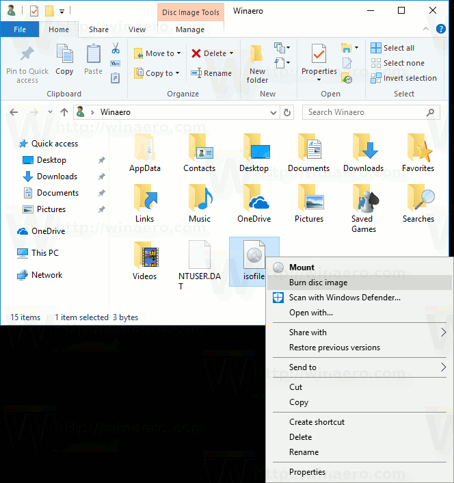
Task: Collapse the ribbon with the chevron
Action: coord(426,29)
